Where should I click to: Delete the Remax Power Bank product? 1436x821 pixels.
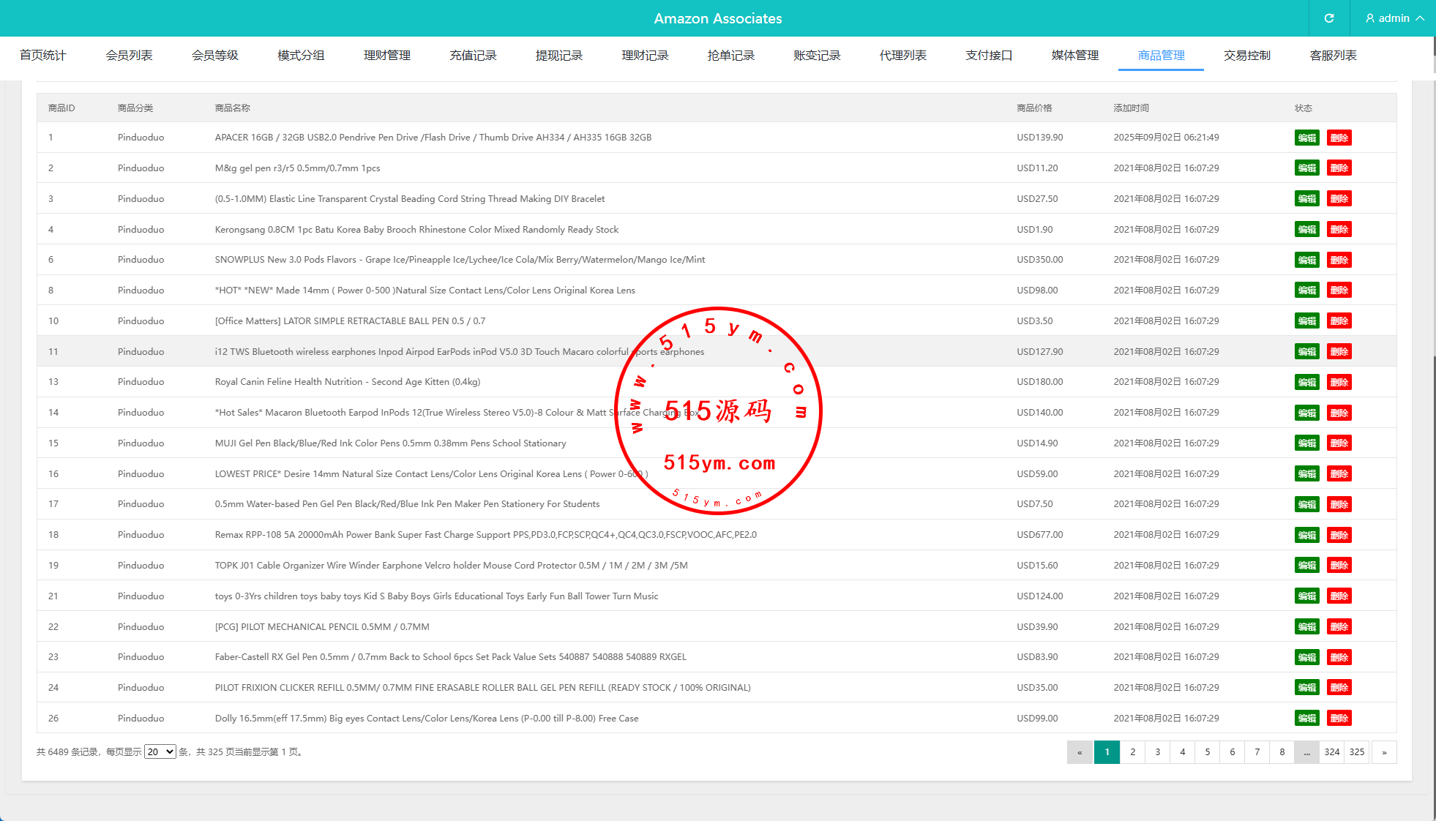tap(1339, 535)
